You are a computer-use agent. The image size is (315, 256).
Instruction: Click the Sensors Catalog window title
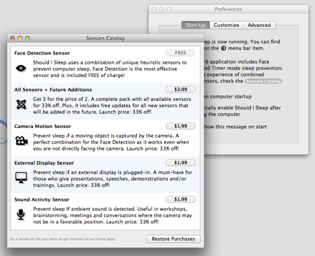[x=105, y=38]
